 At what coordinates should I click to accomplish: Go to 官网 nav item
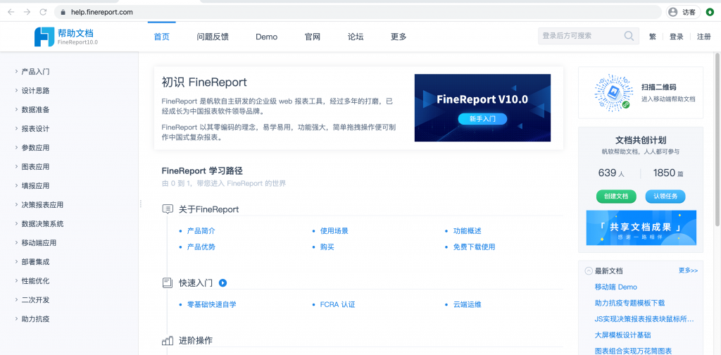point(312,37)
